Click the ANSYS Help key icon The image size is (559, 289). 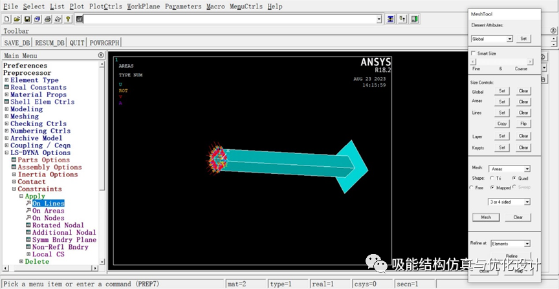point(68,19)
